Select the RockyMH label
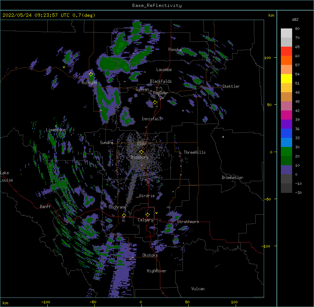The width and height of the screenshot is (314, 307). point(89,83)
